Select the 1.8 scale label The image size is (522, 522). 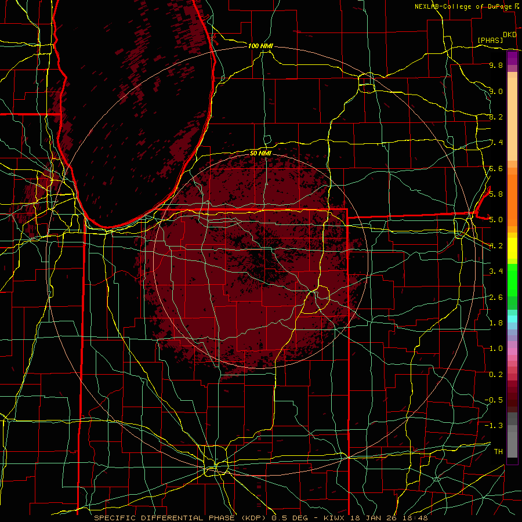coord(496,323)
